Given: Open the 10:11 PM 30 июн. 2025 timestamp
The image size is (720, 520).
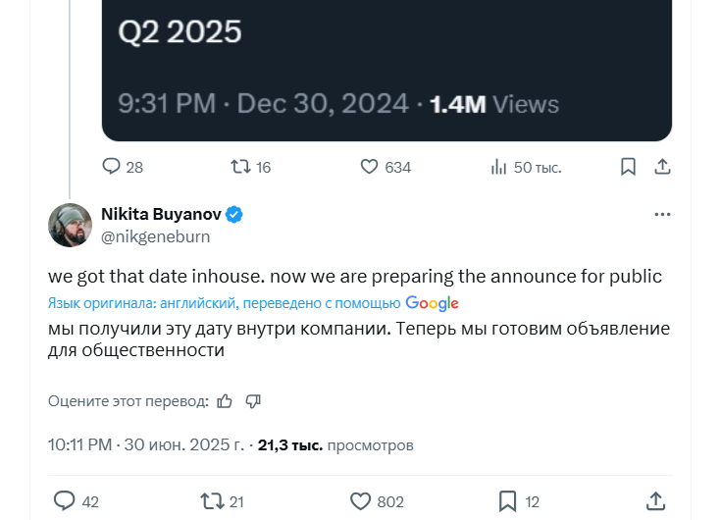Looking at the screenshot, I should tap(146, 444).
